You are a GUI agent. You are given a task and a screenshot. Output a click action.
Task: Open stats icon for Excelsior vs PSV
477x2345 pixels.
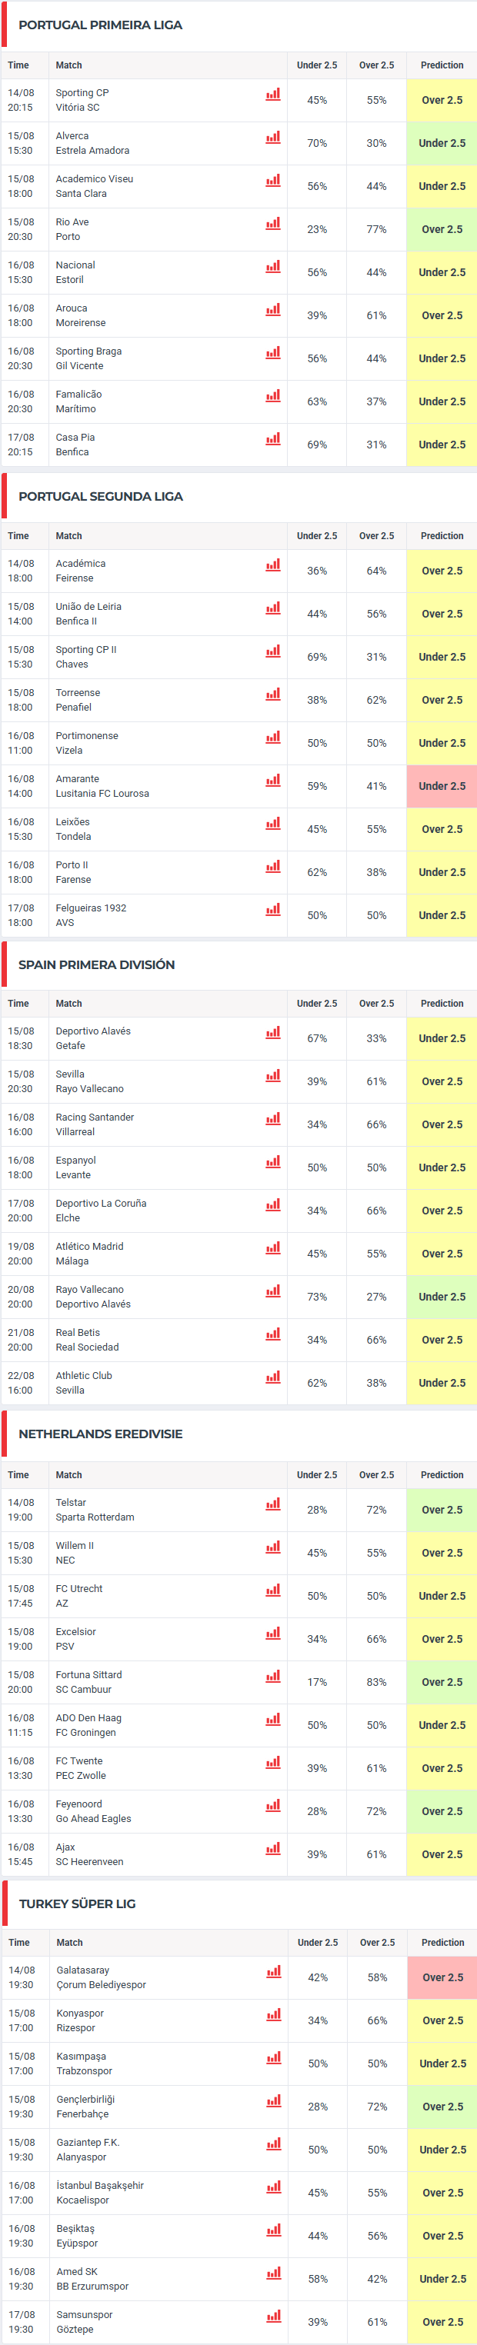(273, 1633)
